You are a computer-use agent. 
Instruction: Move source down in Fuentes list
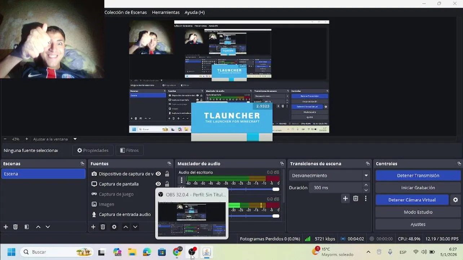[x=135, y=227]
